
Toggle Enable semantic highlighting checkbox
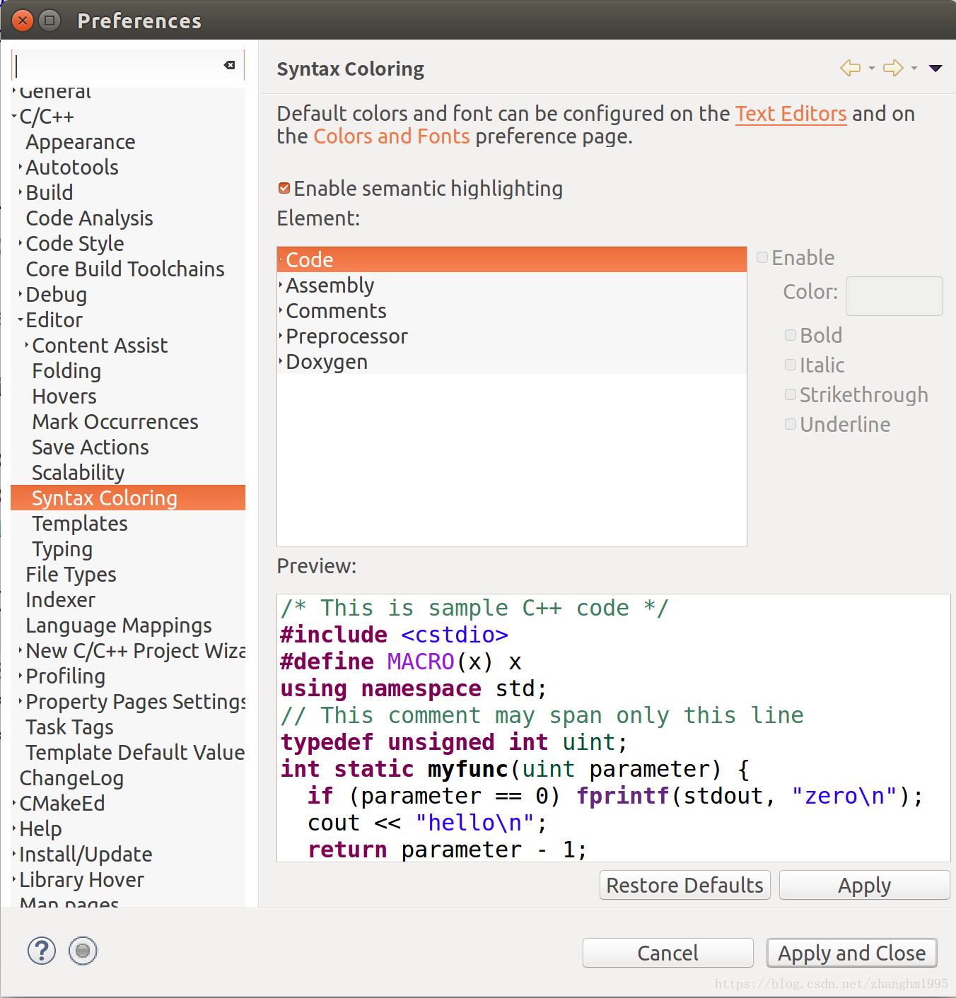click(284, 188)
